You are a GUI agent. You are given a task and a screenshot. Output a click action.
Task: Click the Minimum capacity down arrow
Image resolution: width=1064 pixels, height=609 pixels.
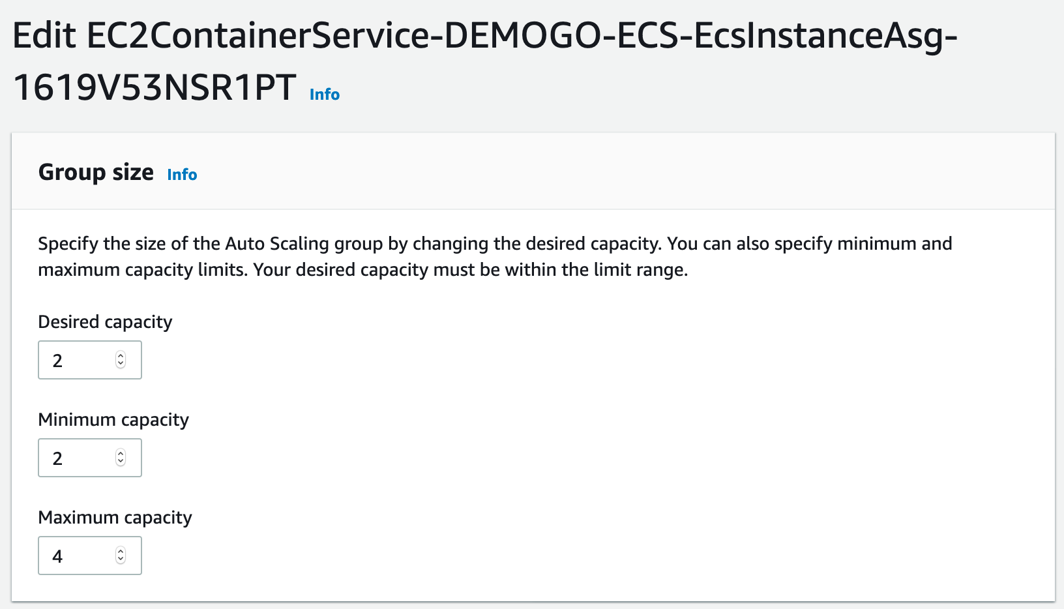pos(121,462)
